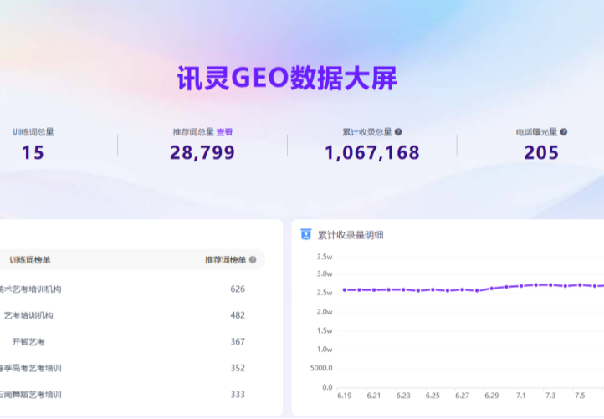Click the 累计收录量明细 chart title
The height and width of the screenshot is (419, 604).
[x=351, y=235]
